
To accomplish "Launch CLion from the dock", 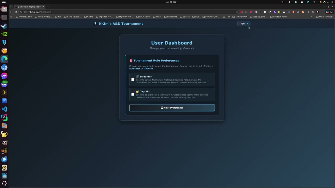I will pyautogui.click(x=4, y=118).
